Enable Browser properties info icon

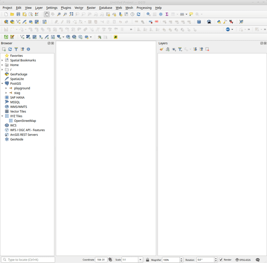click(28, 49)
